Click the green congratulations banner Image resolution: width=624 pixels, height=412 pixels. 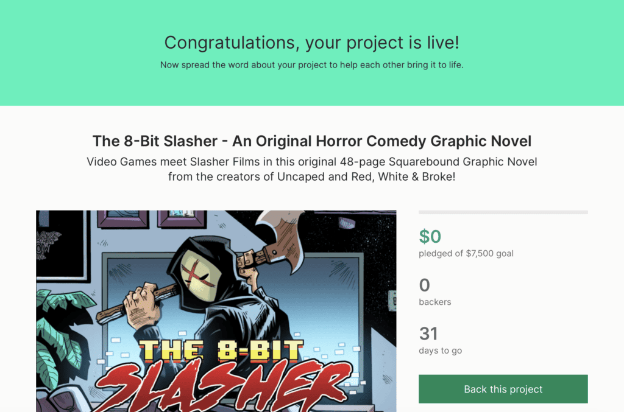click(311, 85)
